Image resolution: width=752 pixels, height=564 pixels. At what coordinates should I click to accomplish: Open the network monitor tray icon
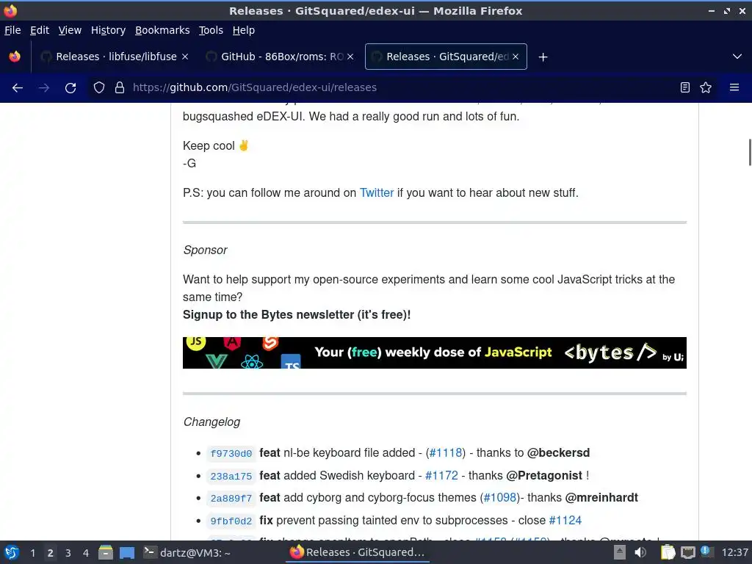[x=688, y=552]
